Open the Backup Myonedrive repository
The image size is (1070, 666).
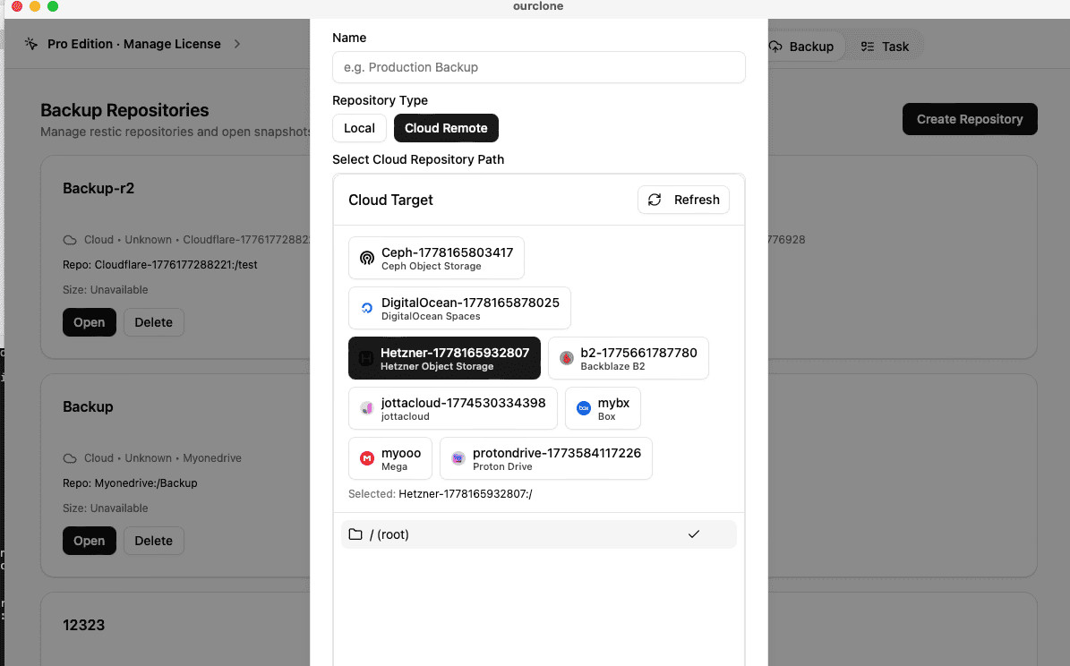(x=90, y=541)
